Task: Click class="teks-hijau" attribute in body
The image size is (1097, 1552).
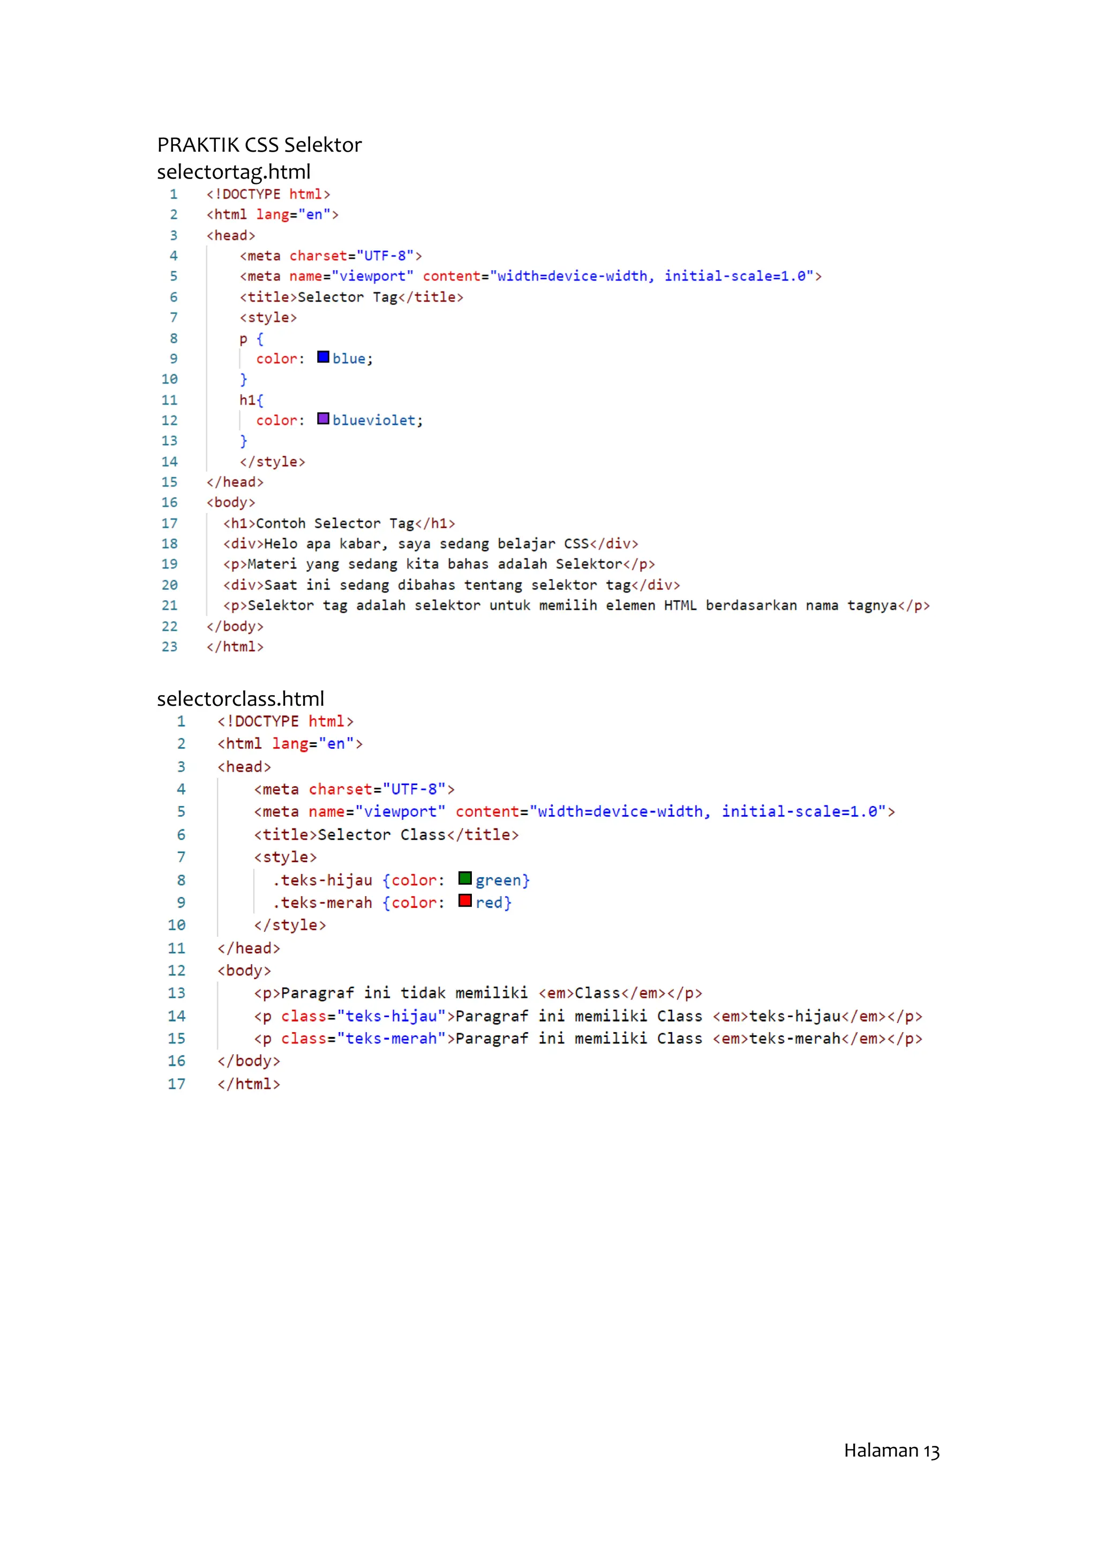Action: (363, 1016)
